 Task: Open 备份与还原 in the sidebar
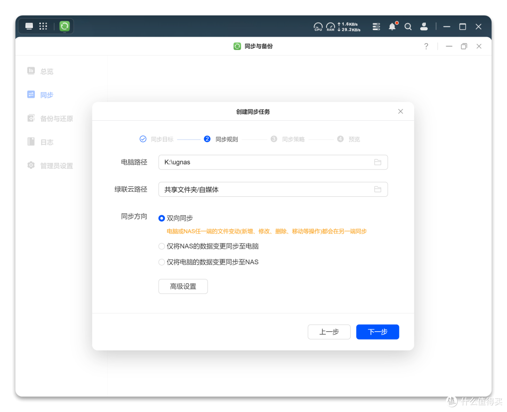[50, 118]
